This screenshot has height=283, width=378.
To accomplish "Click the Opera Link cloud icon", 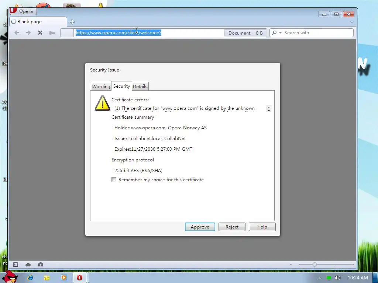I will coord(28,265).
